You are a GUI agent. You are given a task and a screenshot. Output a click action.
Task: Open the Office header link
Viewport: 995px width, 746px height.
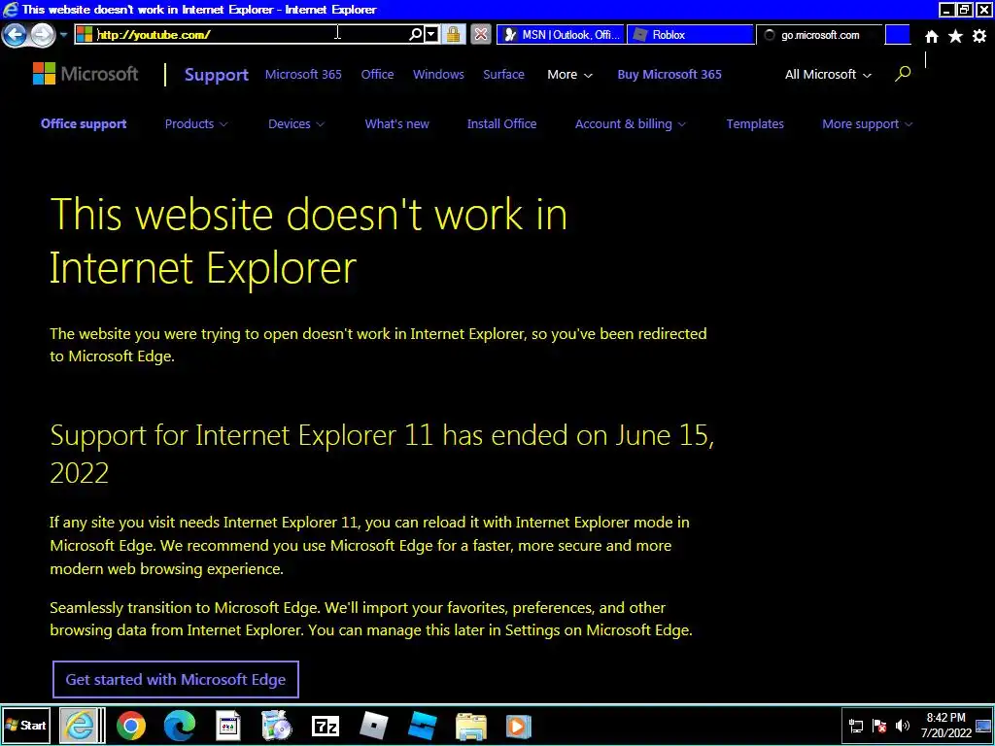tap(378, 74)
